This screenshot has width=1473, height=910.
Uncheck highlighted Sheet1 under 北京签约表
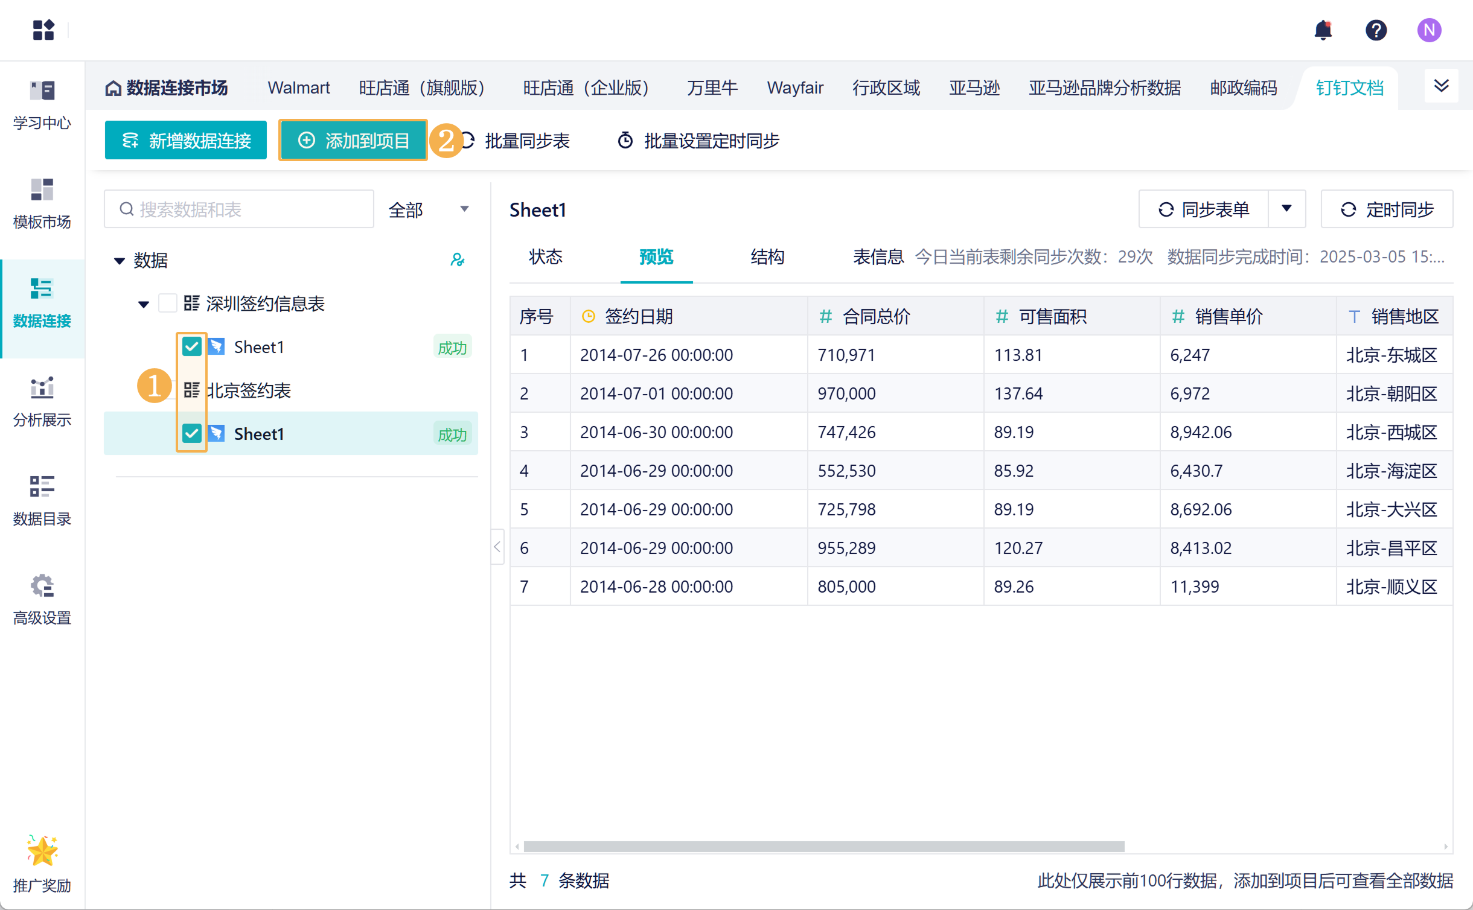tap(192, 433)
